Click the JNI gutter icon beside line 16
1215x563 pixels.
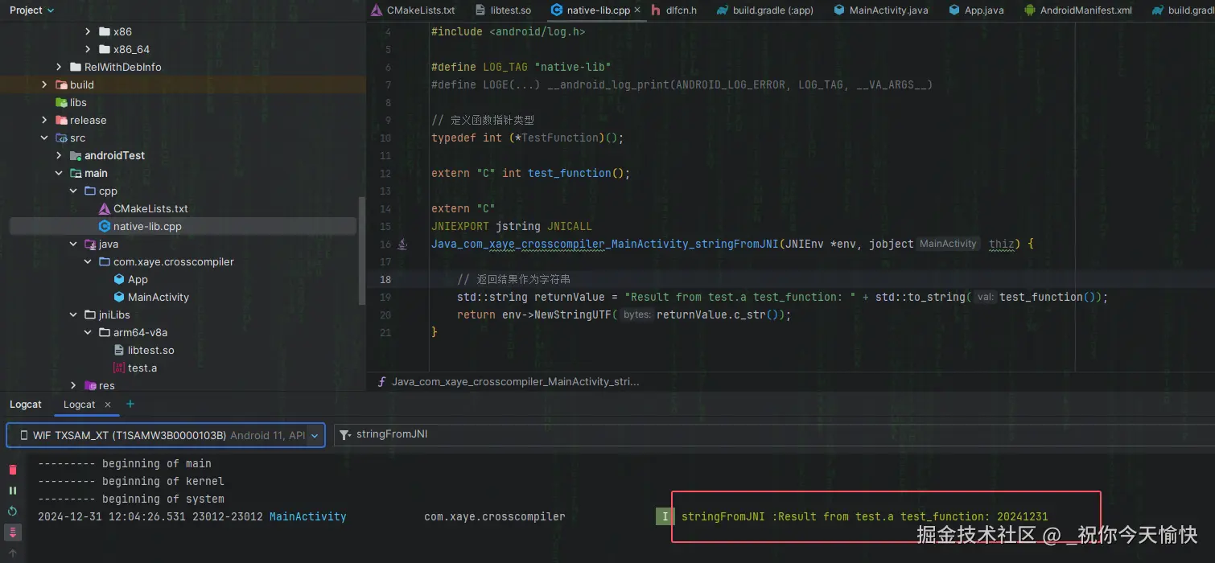[402, 244]
